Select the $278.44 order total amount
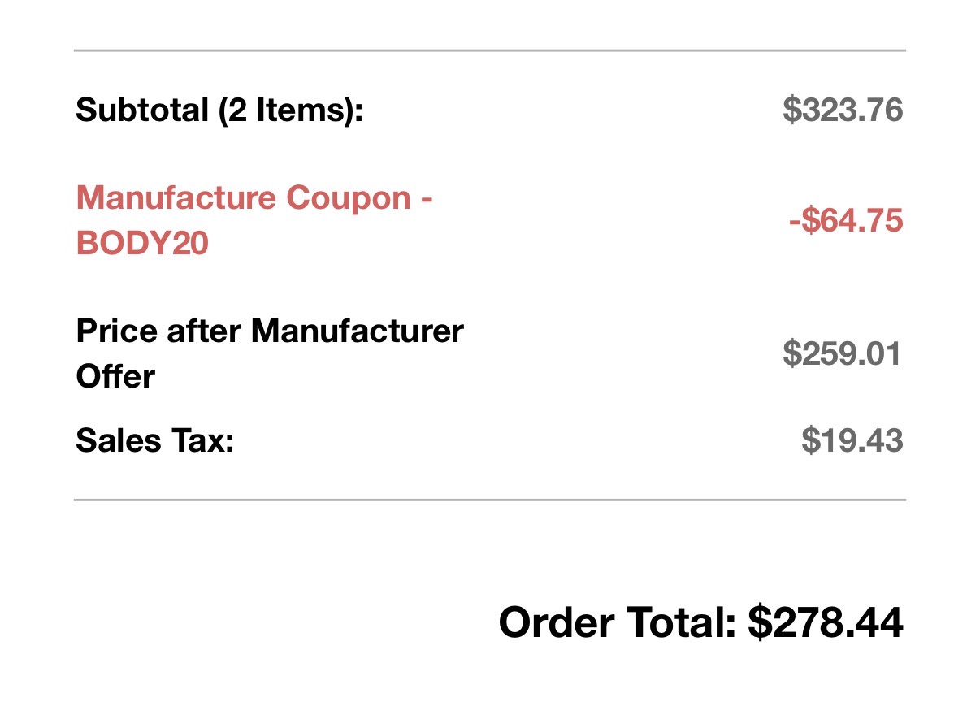The width and height of the screenshot is (980, 719). pos(826,623)
